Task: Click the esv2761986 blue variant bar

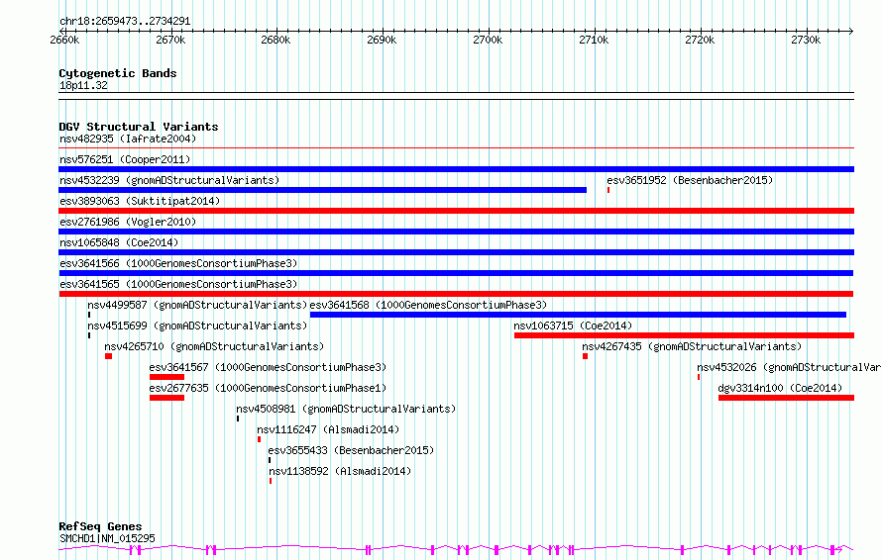Action: click(x=456, y=232)
